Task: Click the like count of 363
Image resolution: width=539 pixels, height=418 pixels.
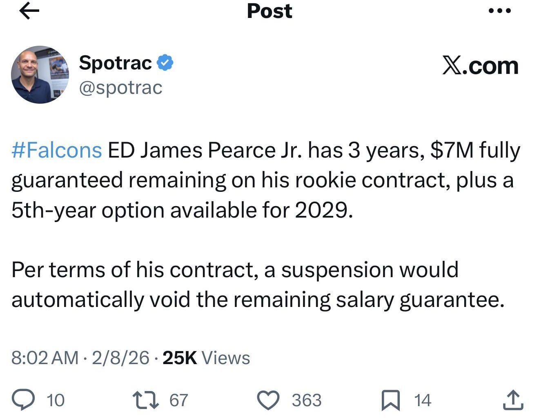Action: 307,400
